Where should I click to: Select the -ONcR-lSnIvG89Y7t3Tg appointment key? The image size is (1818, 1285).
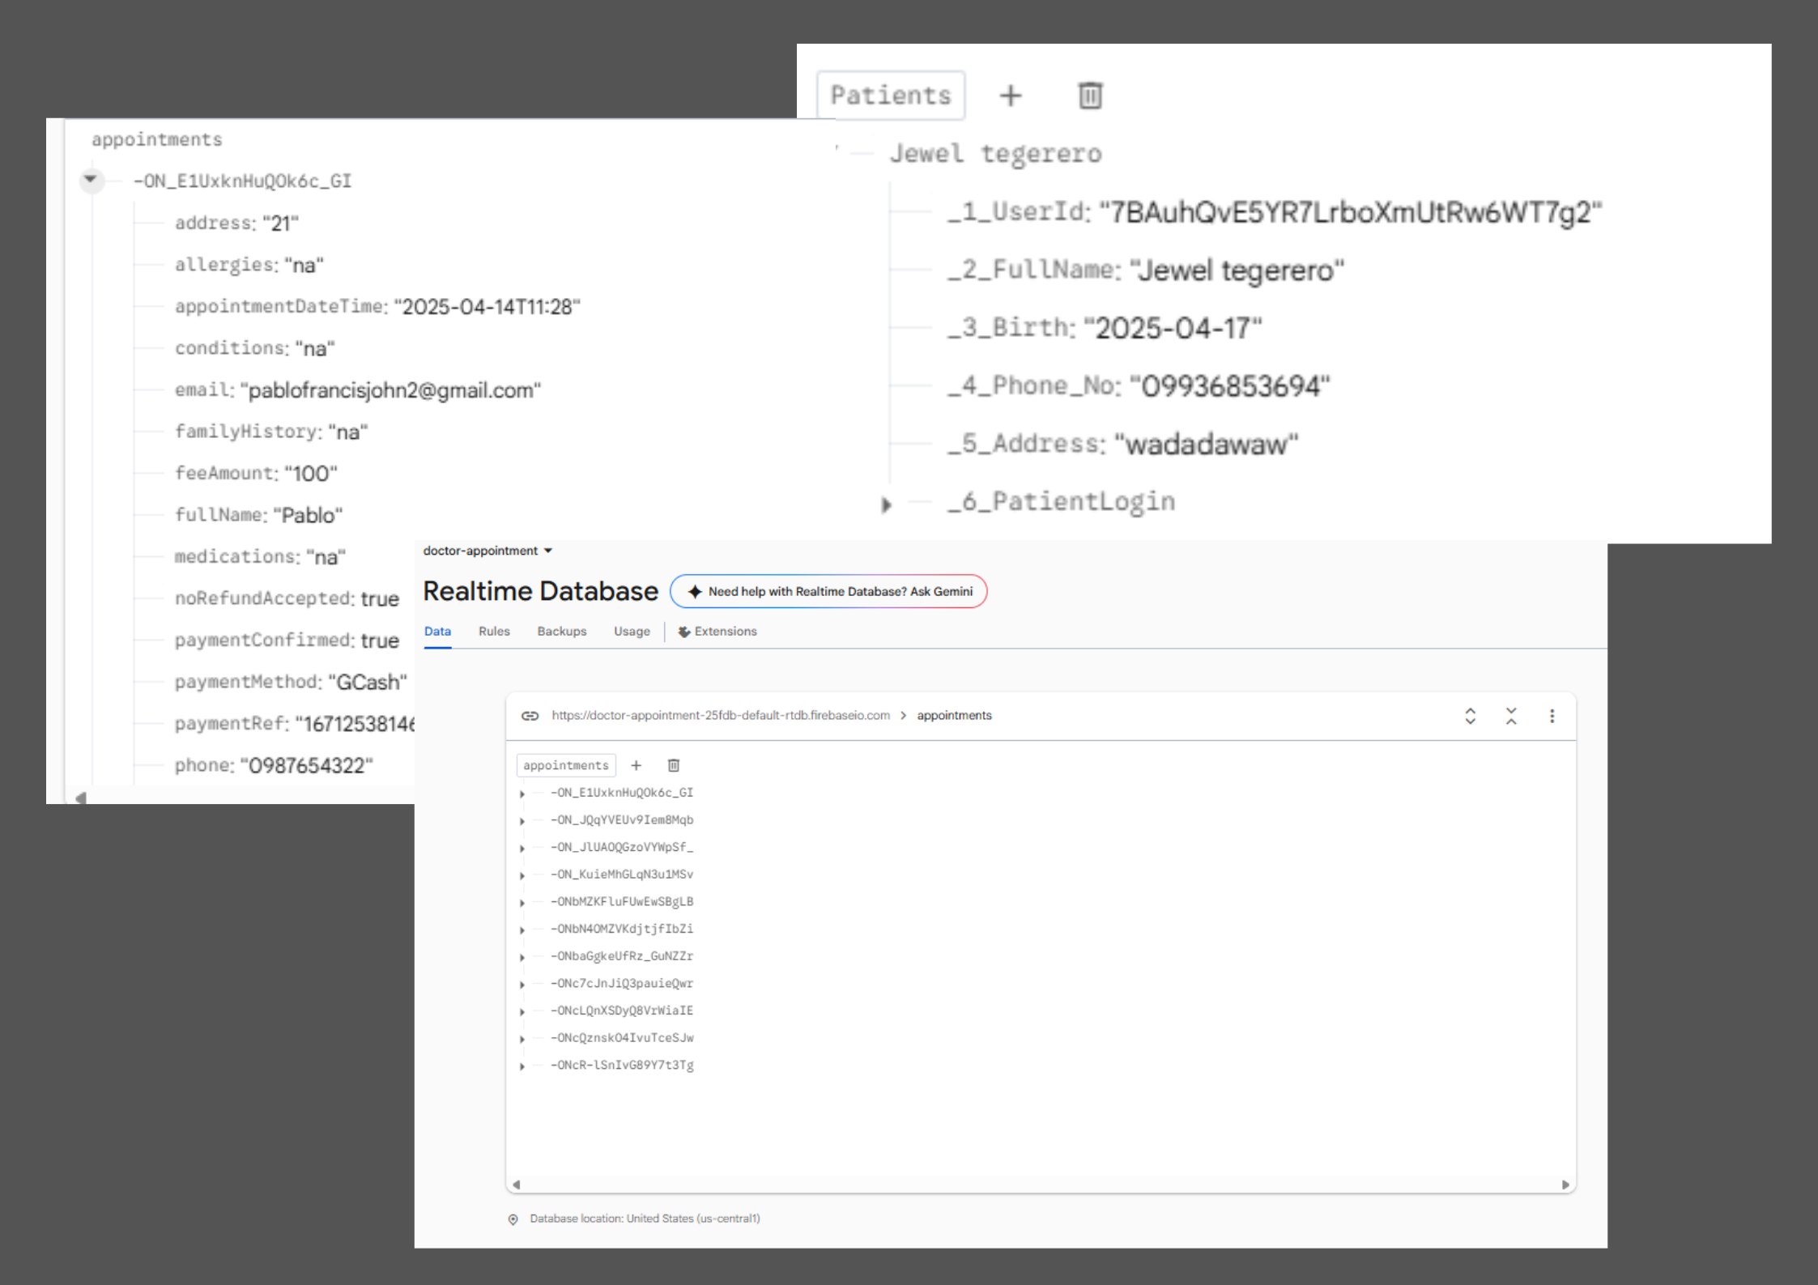pyautogui.click(x=622, y=1066)
